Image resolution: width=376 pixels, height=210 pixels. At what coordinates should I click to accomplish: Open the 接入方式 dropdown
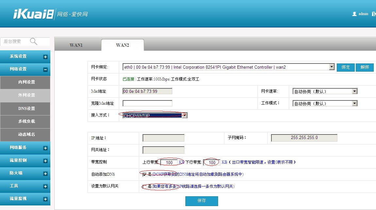(185, 115)
